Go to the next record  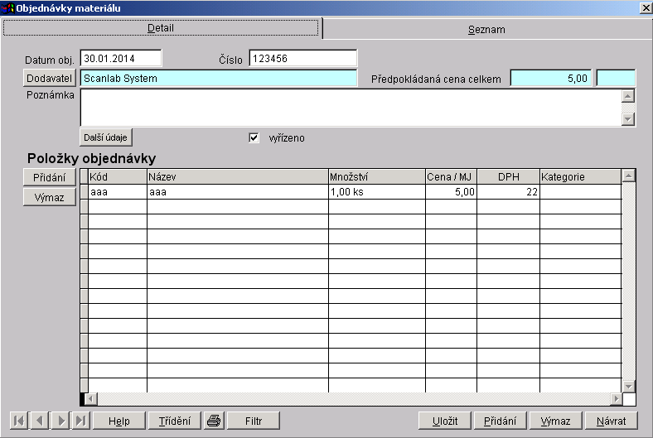point(60,421)
